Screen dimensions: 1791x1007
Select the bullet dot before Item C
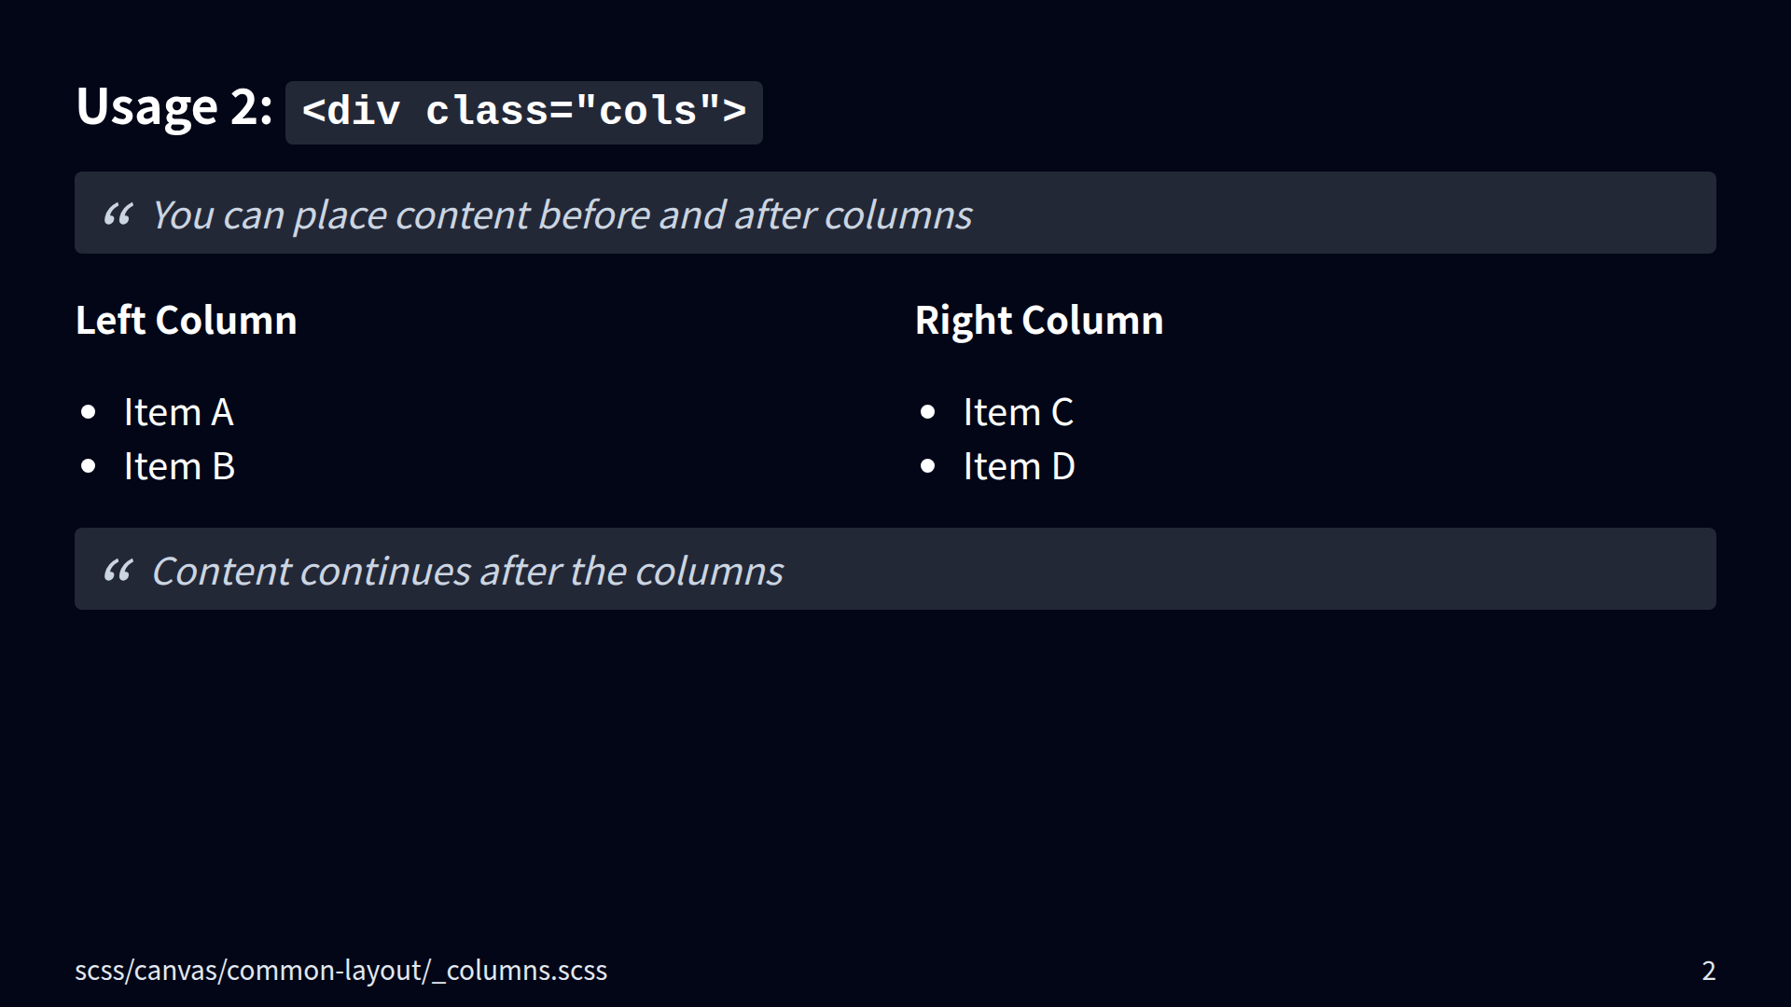927,412
